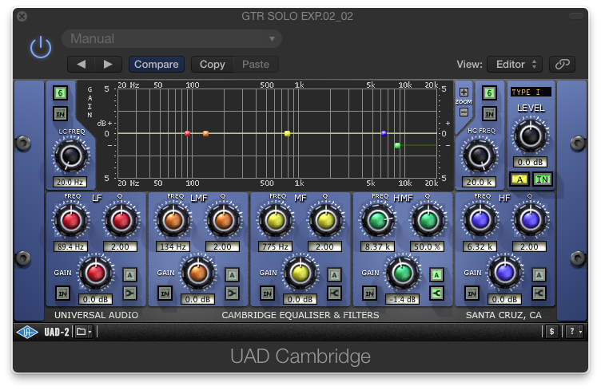Click the LC FREQ knob
601x390 pixels.
(x=71, y=156)
